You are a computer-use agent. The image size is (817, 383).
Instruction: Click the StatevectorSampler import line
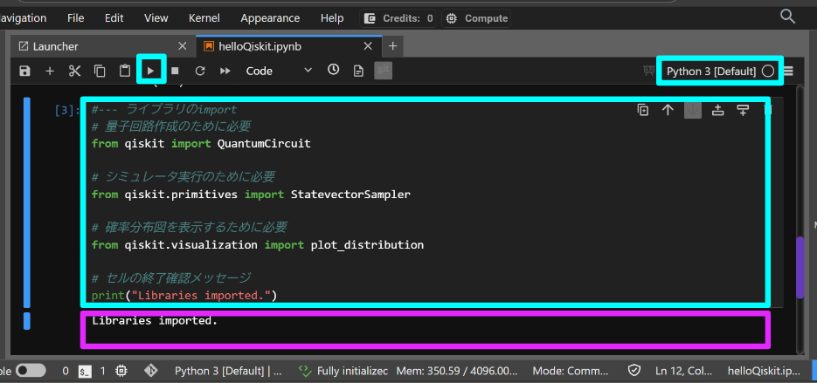251,195
